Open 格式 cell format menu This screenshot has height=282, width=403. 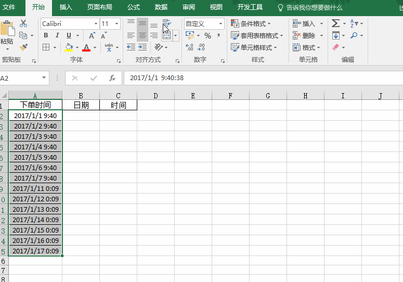click(306, 47)
